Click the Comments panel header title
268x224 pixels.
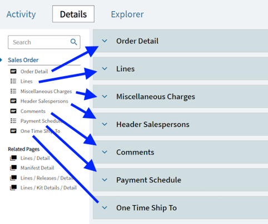(135, 152)
